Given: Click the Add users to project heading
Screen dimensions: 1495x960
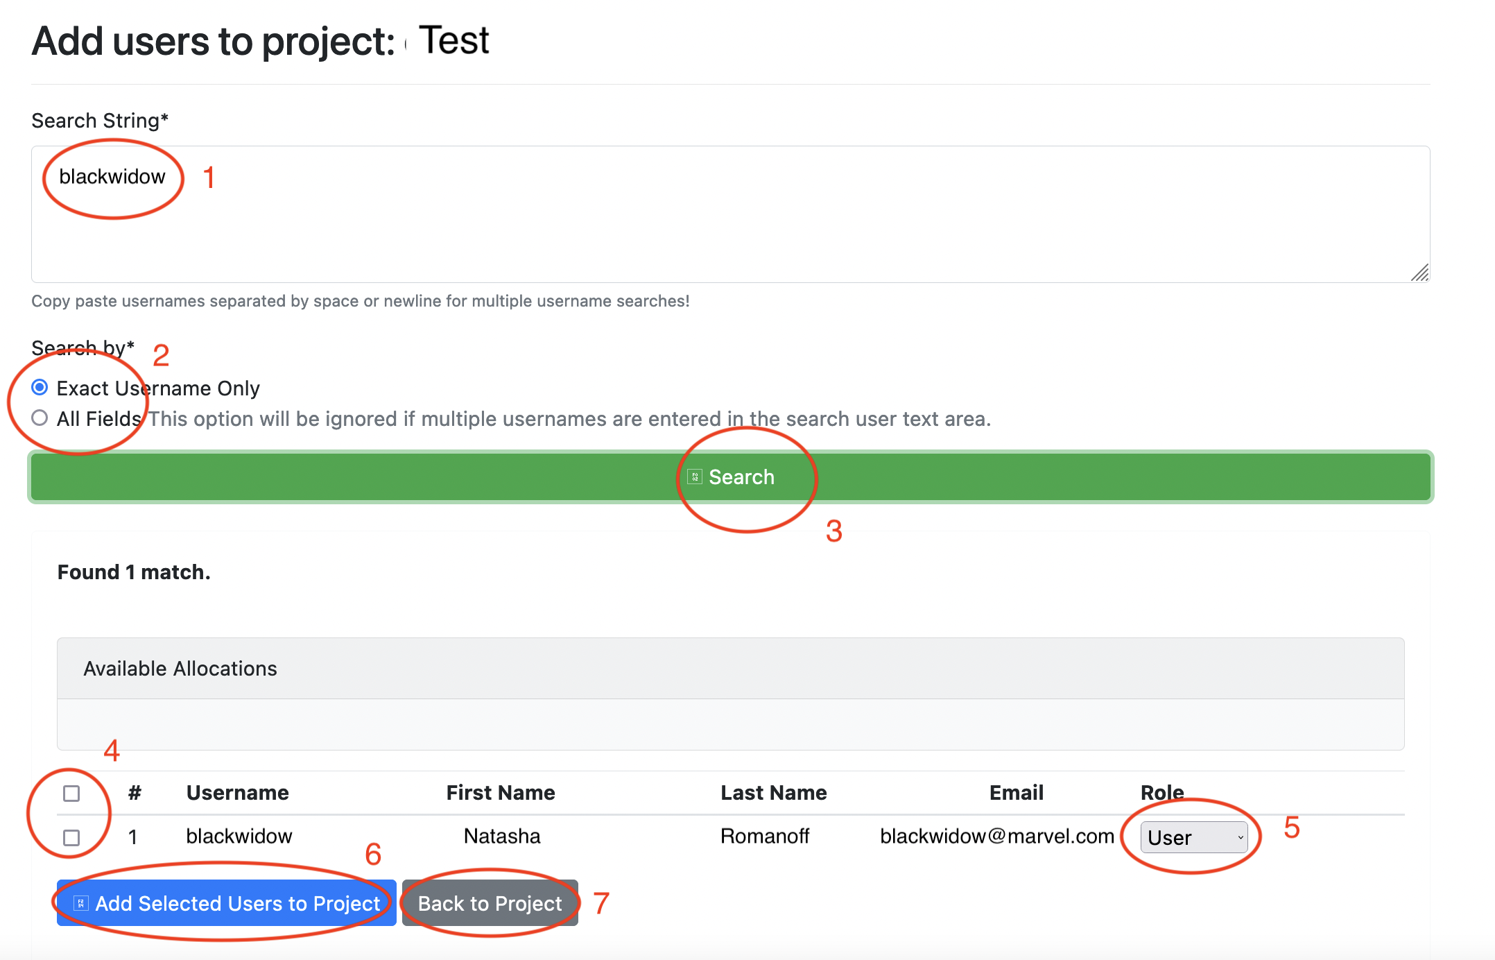Looking at the screenshot, I should click(x=261, y=40).
